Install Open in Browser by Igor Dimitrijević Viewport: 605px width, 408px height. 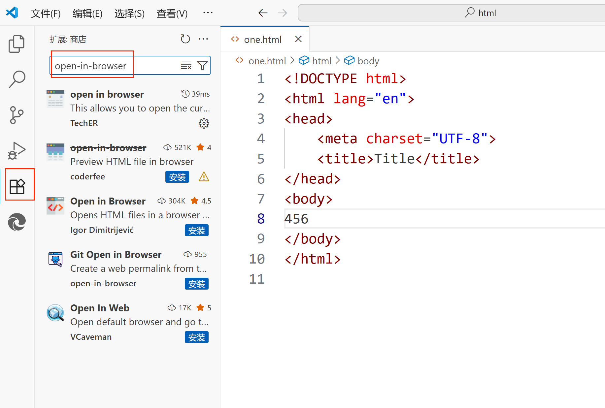point(197,230)
